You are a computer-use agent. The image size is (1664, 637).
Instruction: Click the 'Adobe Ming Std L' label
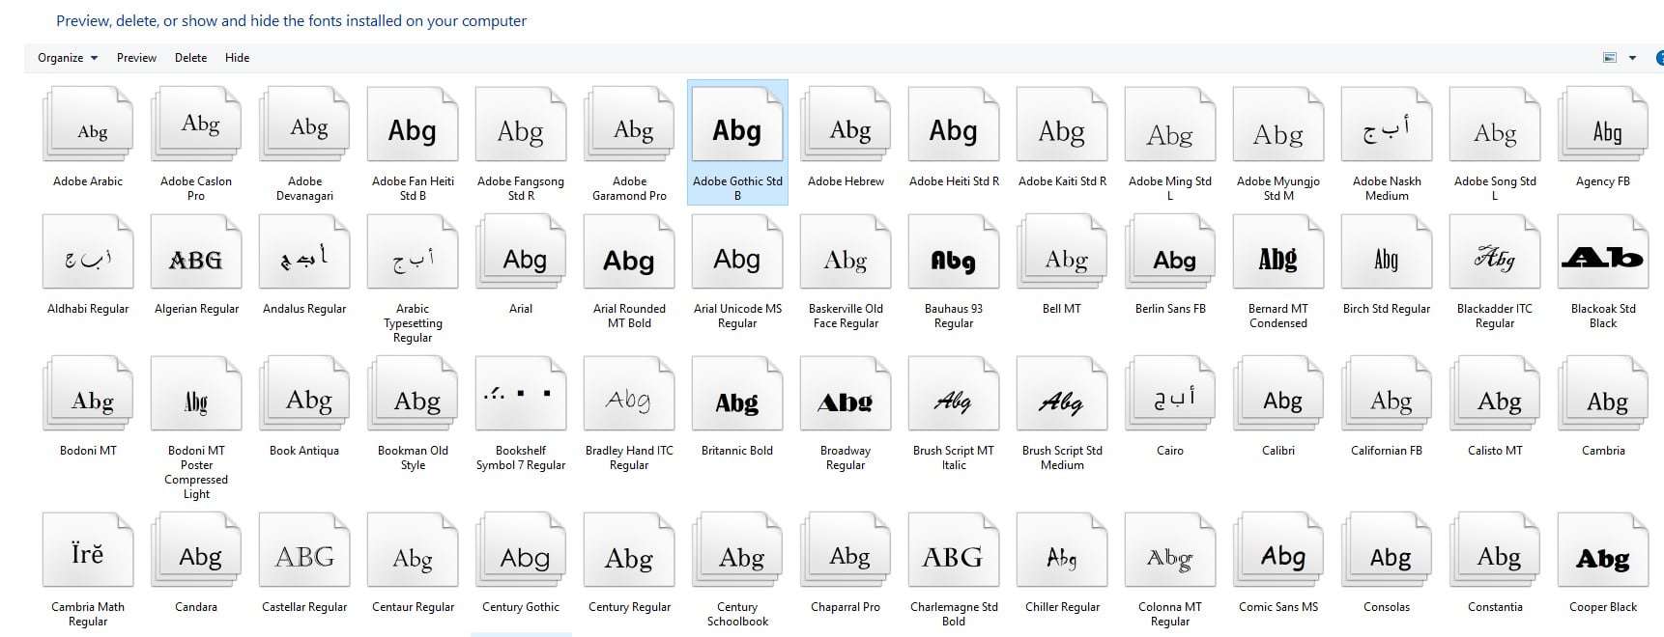tap(1170, 188)
